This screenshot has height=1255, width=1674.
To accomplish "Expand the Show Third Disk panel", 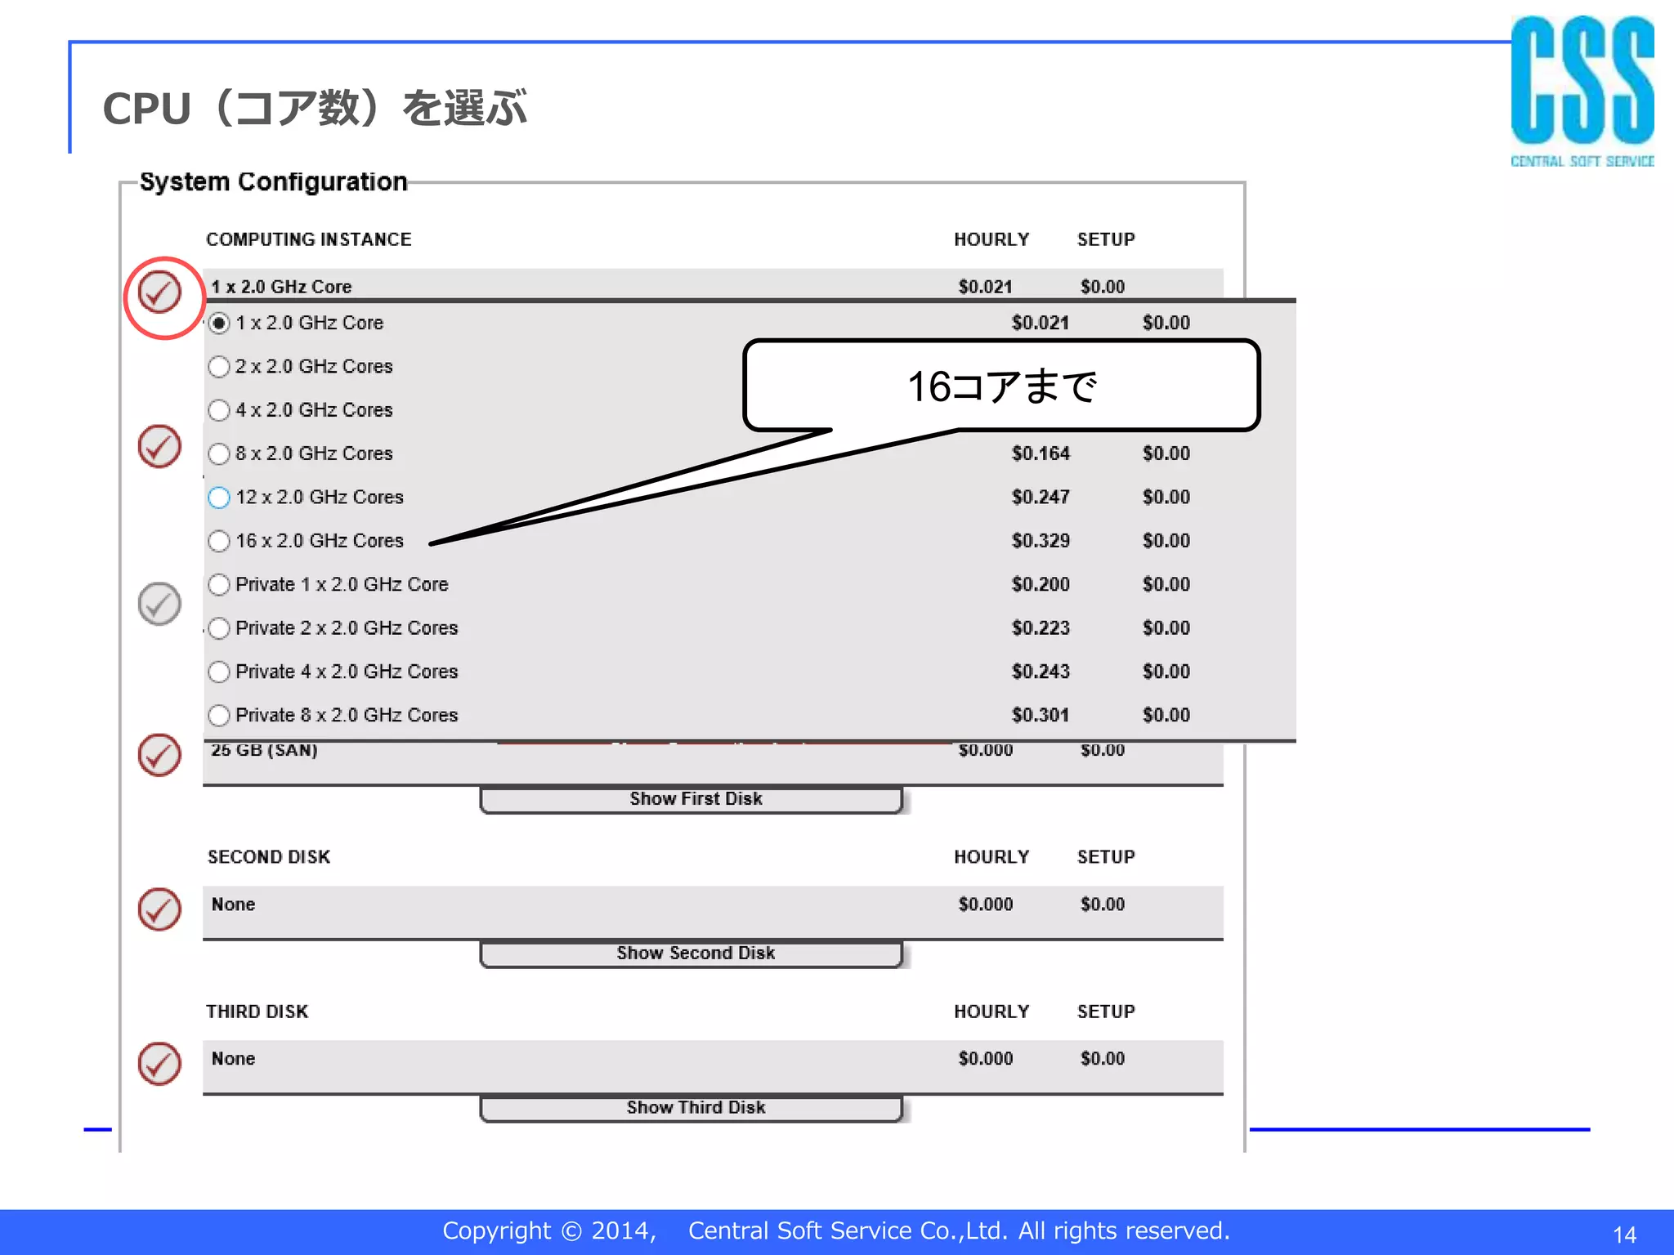I will click(692, 1108).
